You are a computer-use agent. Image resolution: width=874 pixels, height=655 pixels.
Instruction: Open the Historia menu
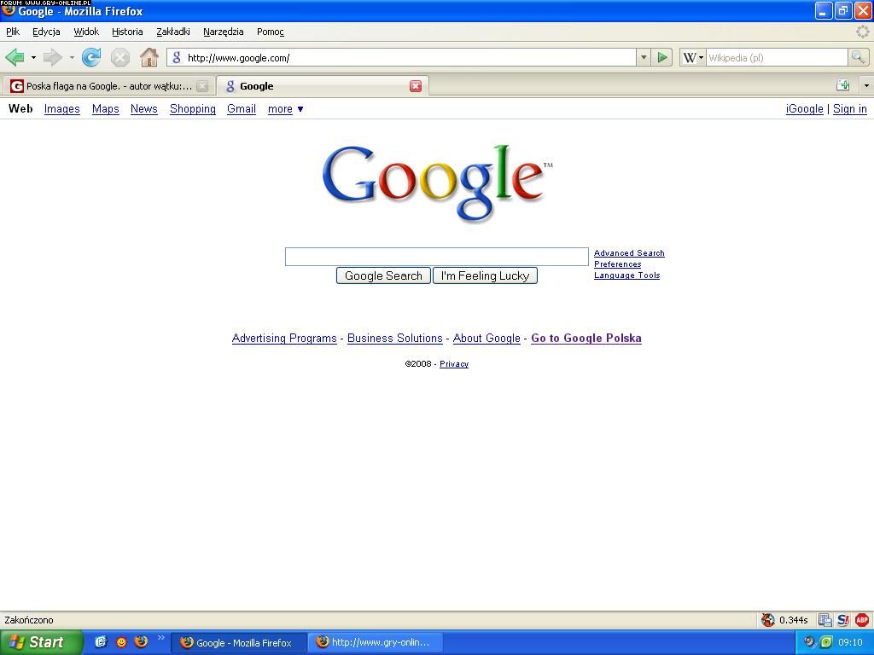point(127,32)
